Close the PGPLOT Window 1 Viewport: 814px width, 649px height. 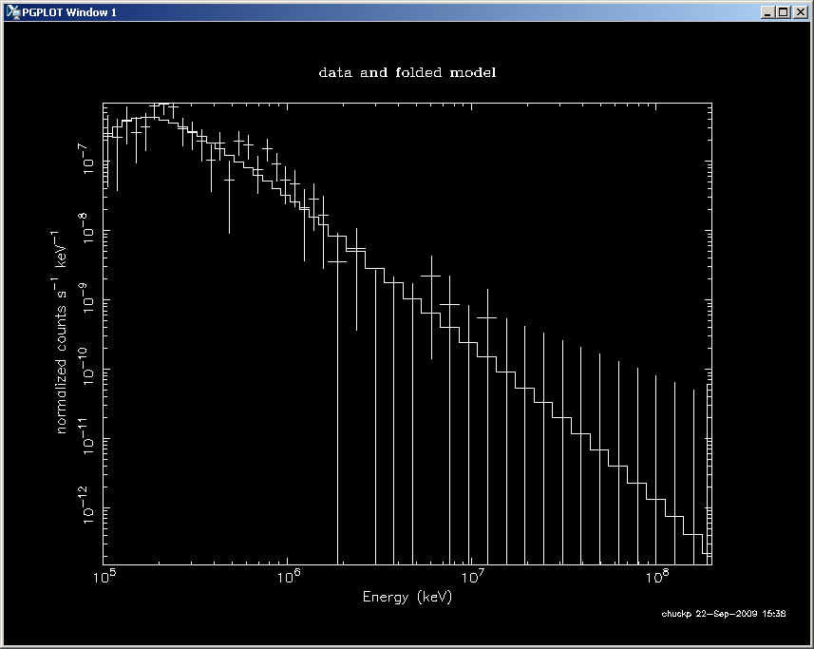801,12
